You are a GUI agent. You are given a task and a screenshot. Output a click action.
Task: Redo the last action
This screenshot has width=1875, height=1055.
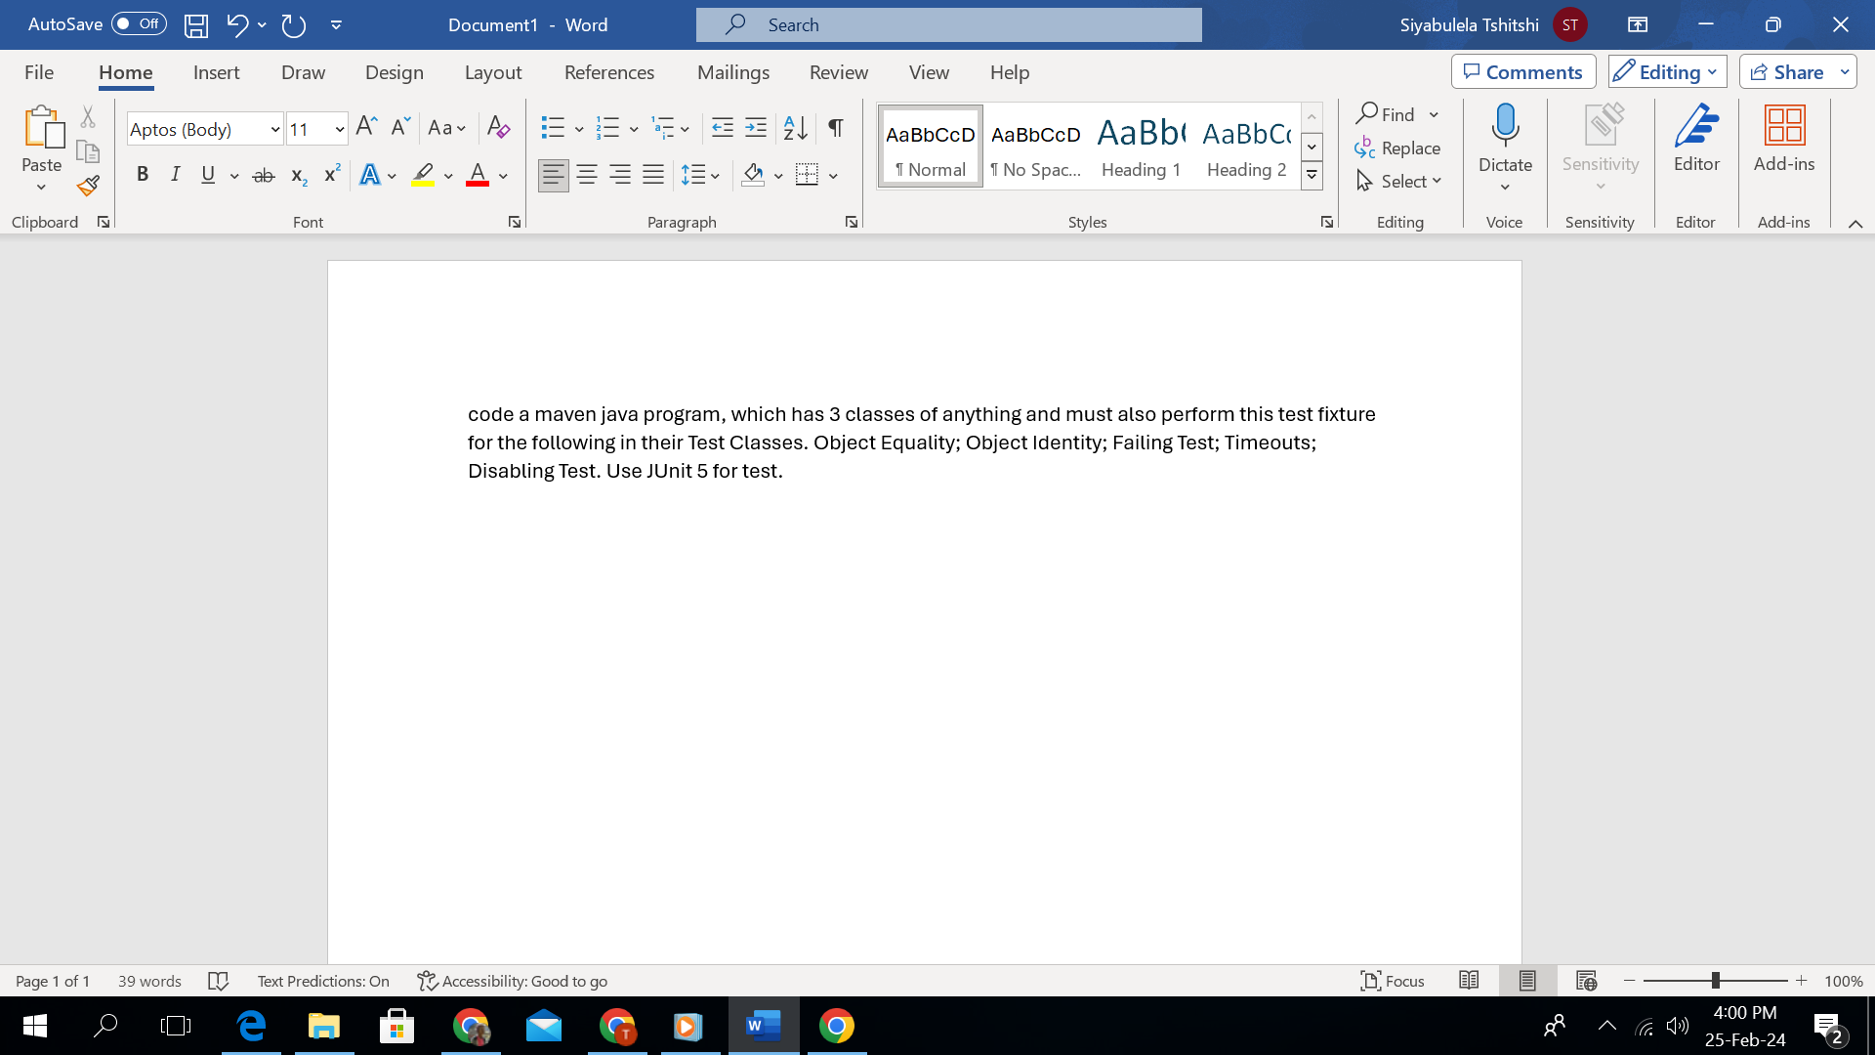pos(294,25)
